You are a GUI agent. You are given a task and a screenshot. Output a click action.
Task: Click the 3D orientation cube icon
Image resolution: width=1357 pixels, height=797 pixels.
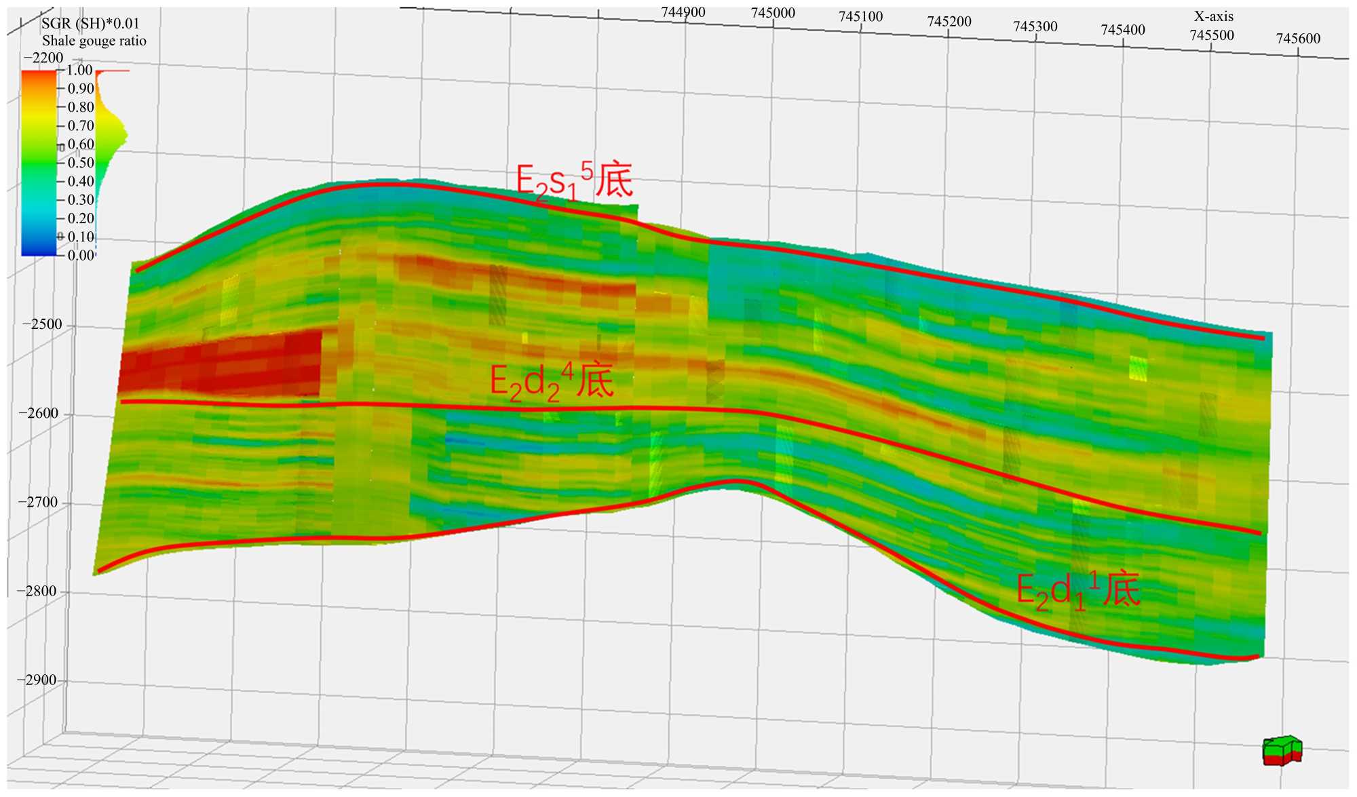[x=1282, y=750]
